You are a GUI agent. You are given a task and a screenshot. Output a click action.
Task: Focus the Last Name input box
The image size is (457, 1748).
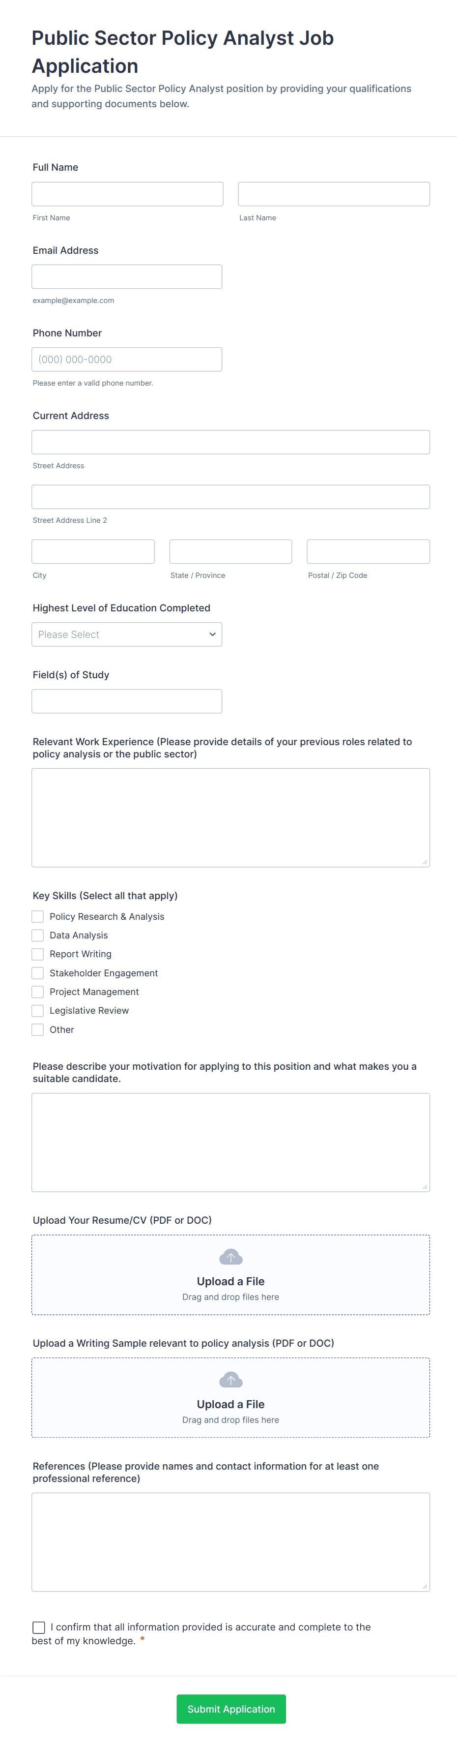[x=334, y=194]
